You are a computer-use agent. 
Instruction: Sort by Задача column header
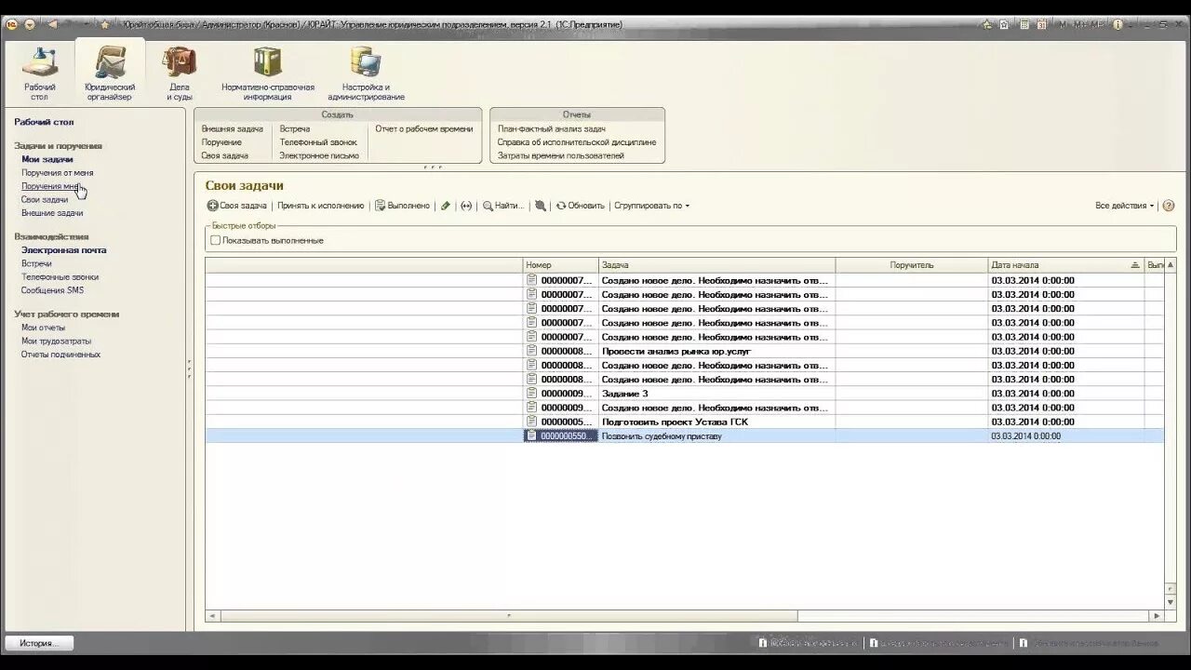click(716, 265)
